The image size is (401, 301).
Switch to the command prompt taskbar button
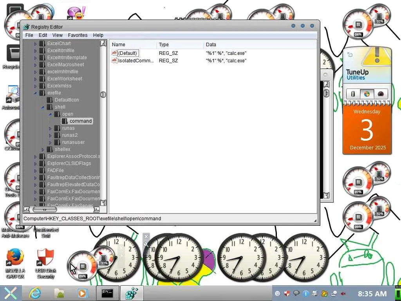[107, 293]
